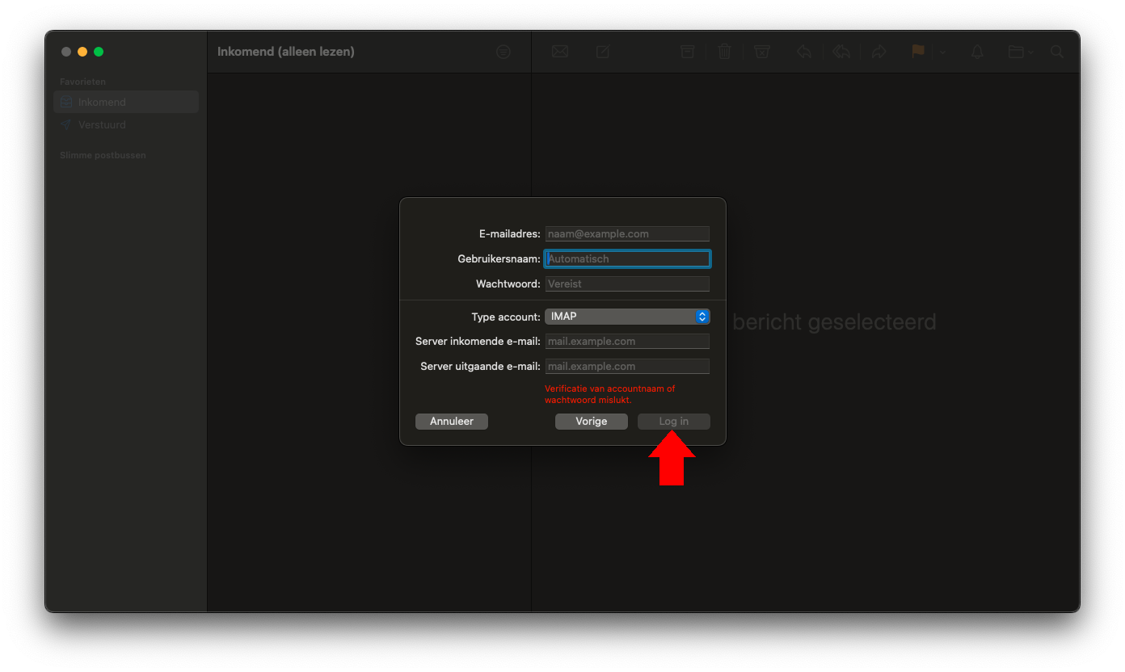Click the Archive icon in the toolbar
This screenshot has width=1125, height=672.
[x=687, y=51]
